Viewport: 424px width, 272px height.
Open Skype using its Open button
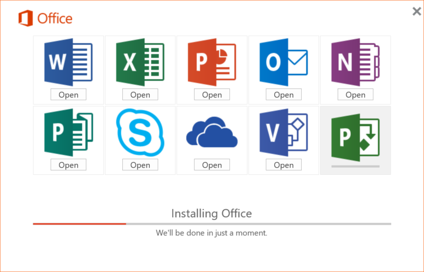click(140, 165)
